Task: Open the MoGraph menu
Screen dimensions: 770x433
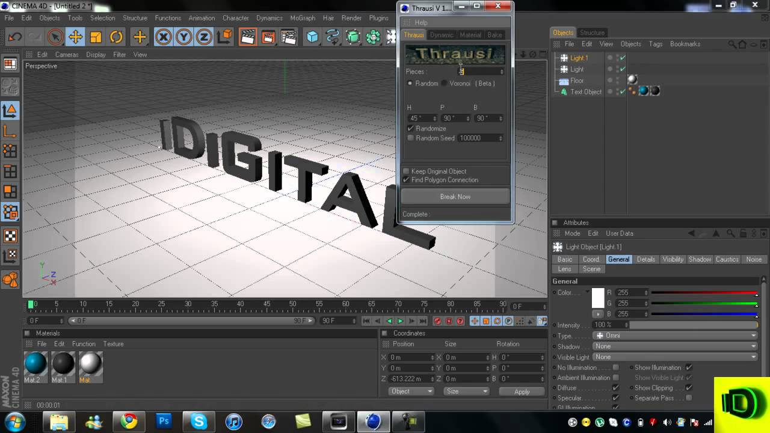Action: point(302,18)
